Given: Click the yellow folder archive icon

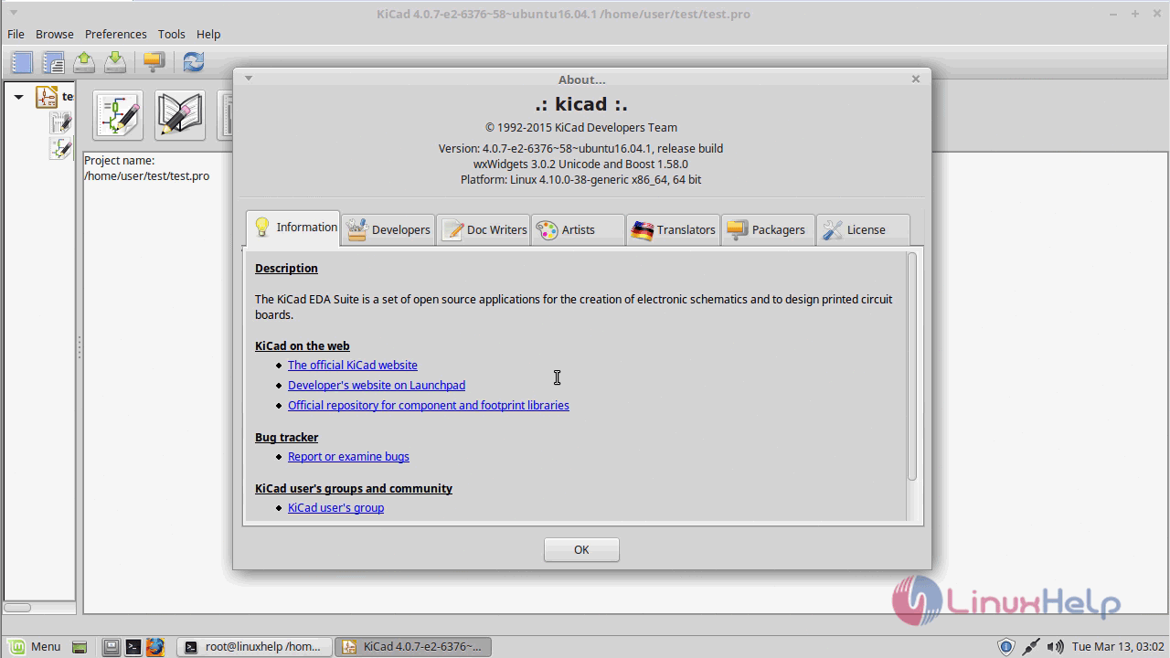Looking at the screenshot, I should [x=154, y=62].
